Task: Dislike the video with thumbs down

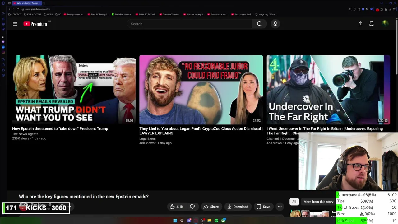Action: coord(192,207)
